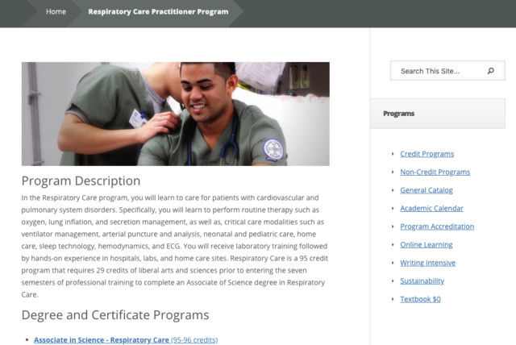Click the arrow bullet beside Sustainability
This screenshot has height=345, width=516.
393,281
